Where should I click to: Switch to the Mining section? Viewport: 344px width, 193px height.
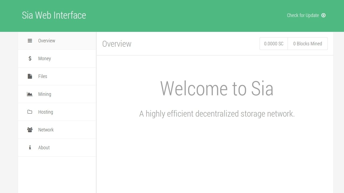tap(57, 94)
